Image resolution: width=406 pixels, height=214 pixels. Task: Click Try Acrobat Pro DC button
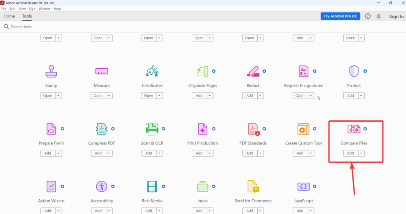(x=340, y=16)
